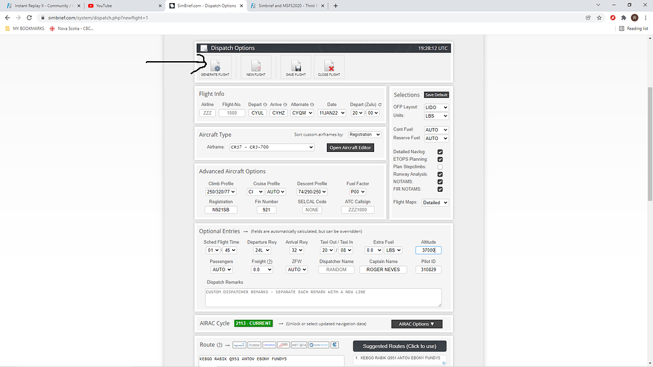Image resolution: width=653 pixels, height=367 pixels.
Task: Click the New Flight icon
Action: tap(255, 66)
